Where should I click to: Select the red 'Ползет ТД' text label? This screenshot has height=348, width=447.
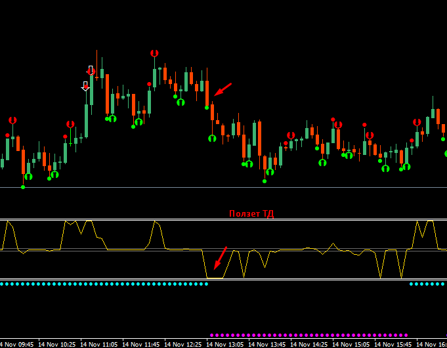coord(251,213)
